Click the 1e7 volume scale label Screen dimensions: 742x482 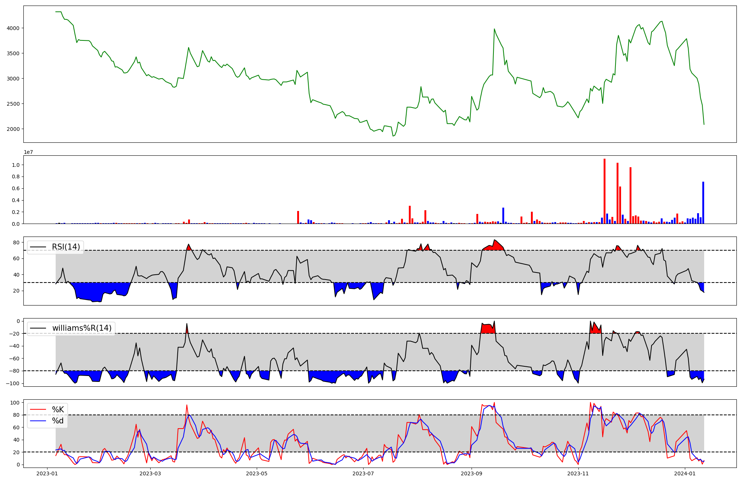[29, 152]
